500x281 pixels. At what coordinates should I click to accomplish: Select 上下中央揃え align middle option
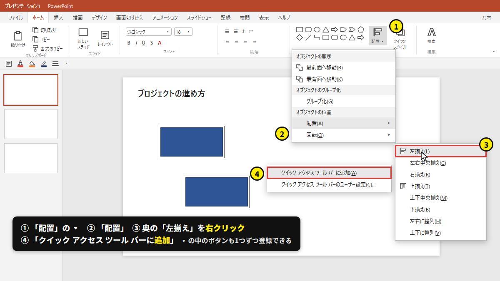point(441,198)
